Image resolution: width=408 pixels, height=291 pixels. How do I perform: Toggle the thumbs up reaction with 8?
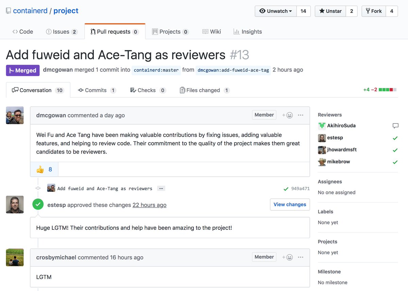(x=44, y=169)
